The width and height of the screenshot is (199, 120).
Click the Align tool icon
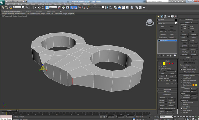click(111, 7)
